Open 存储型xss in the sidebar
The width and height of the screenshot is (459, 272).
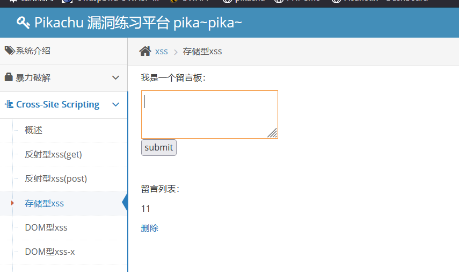(x=44, y=203)
